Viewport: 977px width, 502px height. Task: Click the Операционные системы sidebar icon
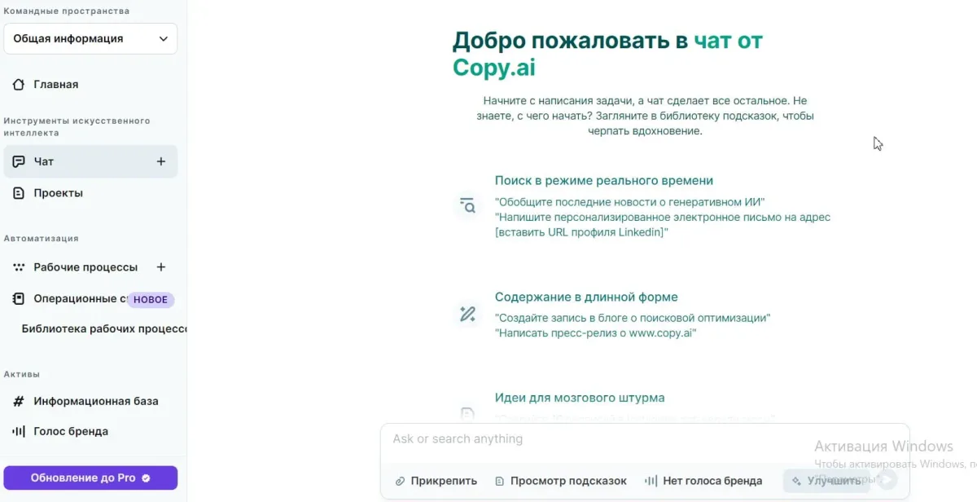[x=19, y=298]
